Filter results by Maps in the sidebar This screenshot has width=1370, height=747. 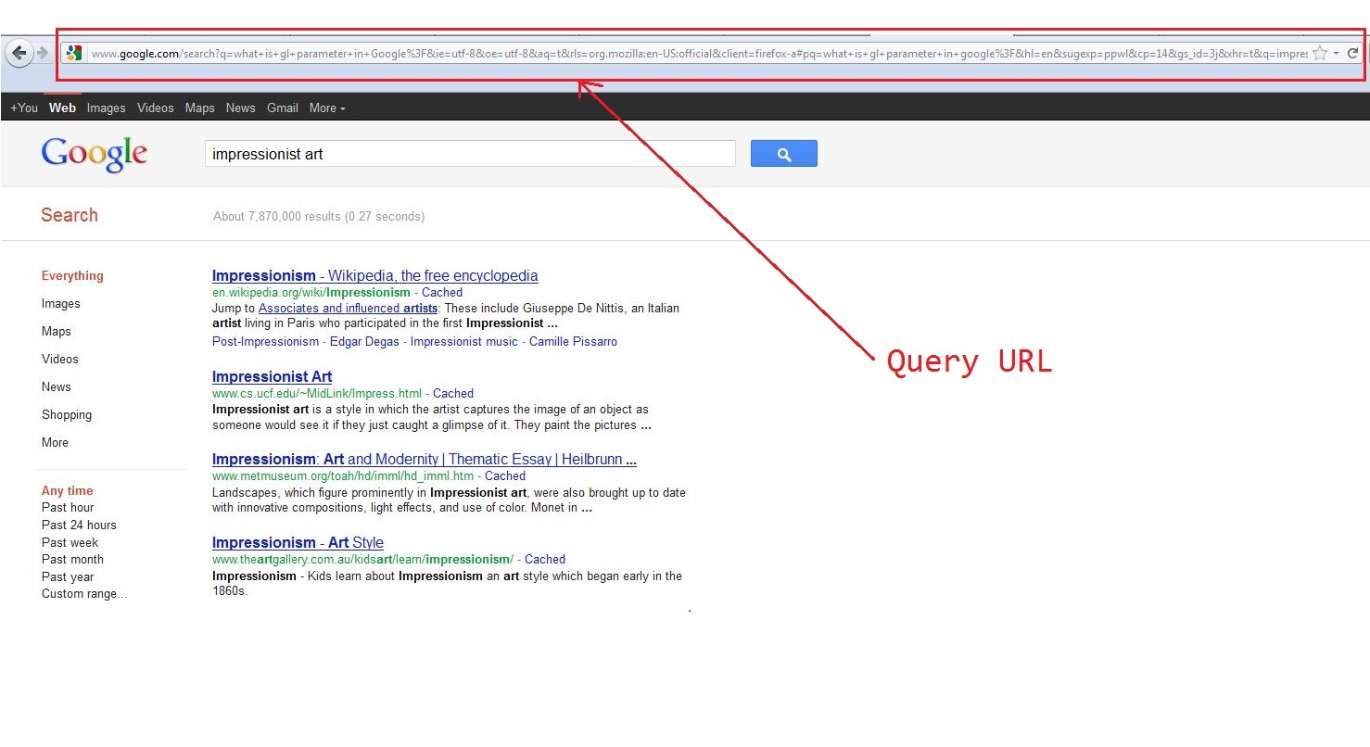(57, 332)
